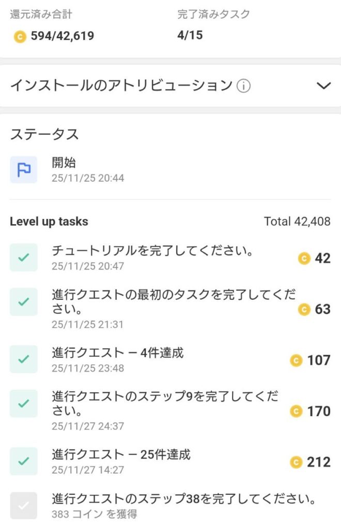341x530 pixels.
Task: Click the coin icon beside reward 63
Action: pyautogui.click(x=304, y=310)
